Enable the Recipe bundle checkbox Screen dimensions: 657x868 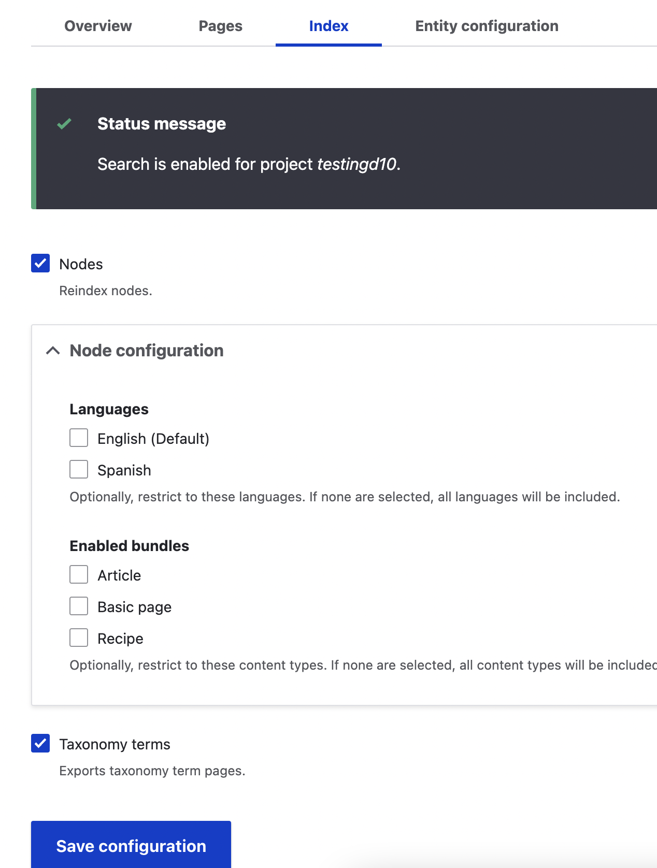tap(78, 638)
